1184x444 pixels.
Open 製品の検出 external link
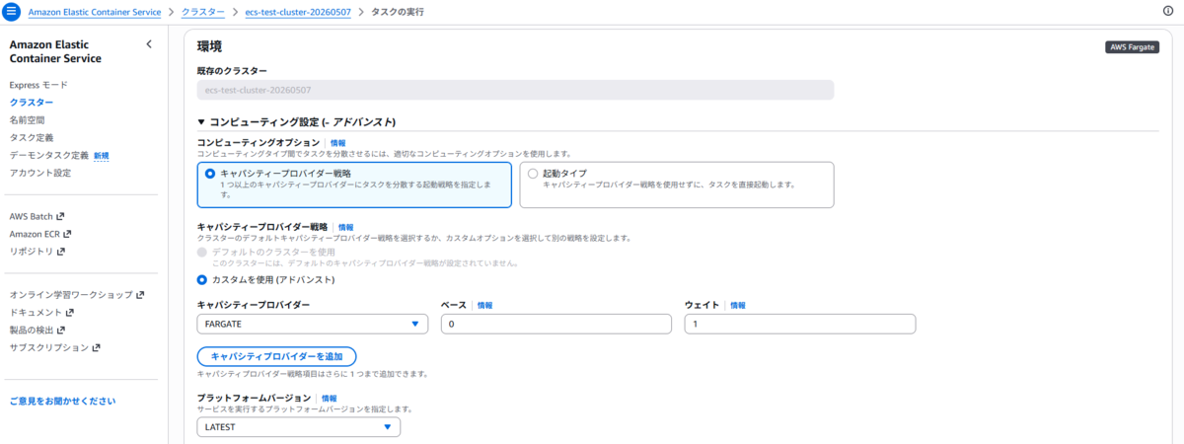point(37,331)
